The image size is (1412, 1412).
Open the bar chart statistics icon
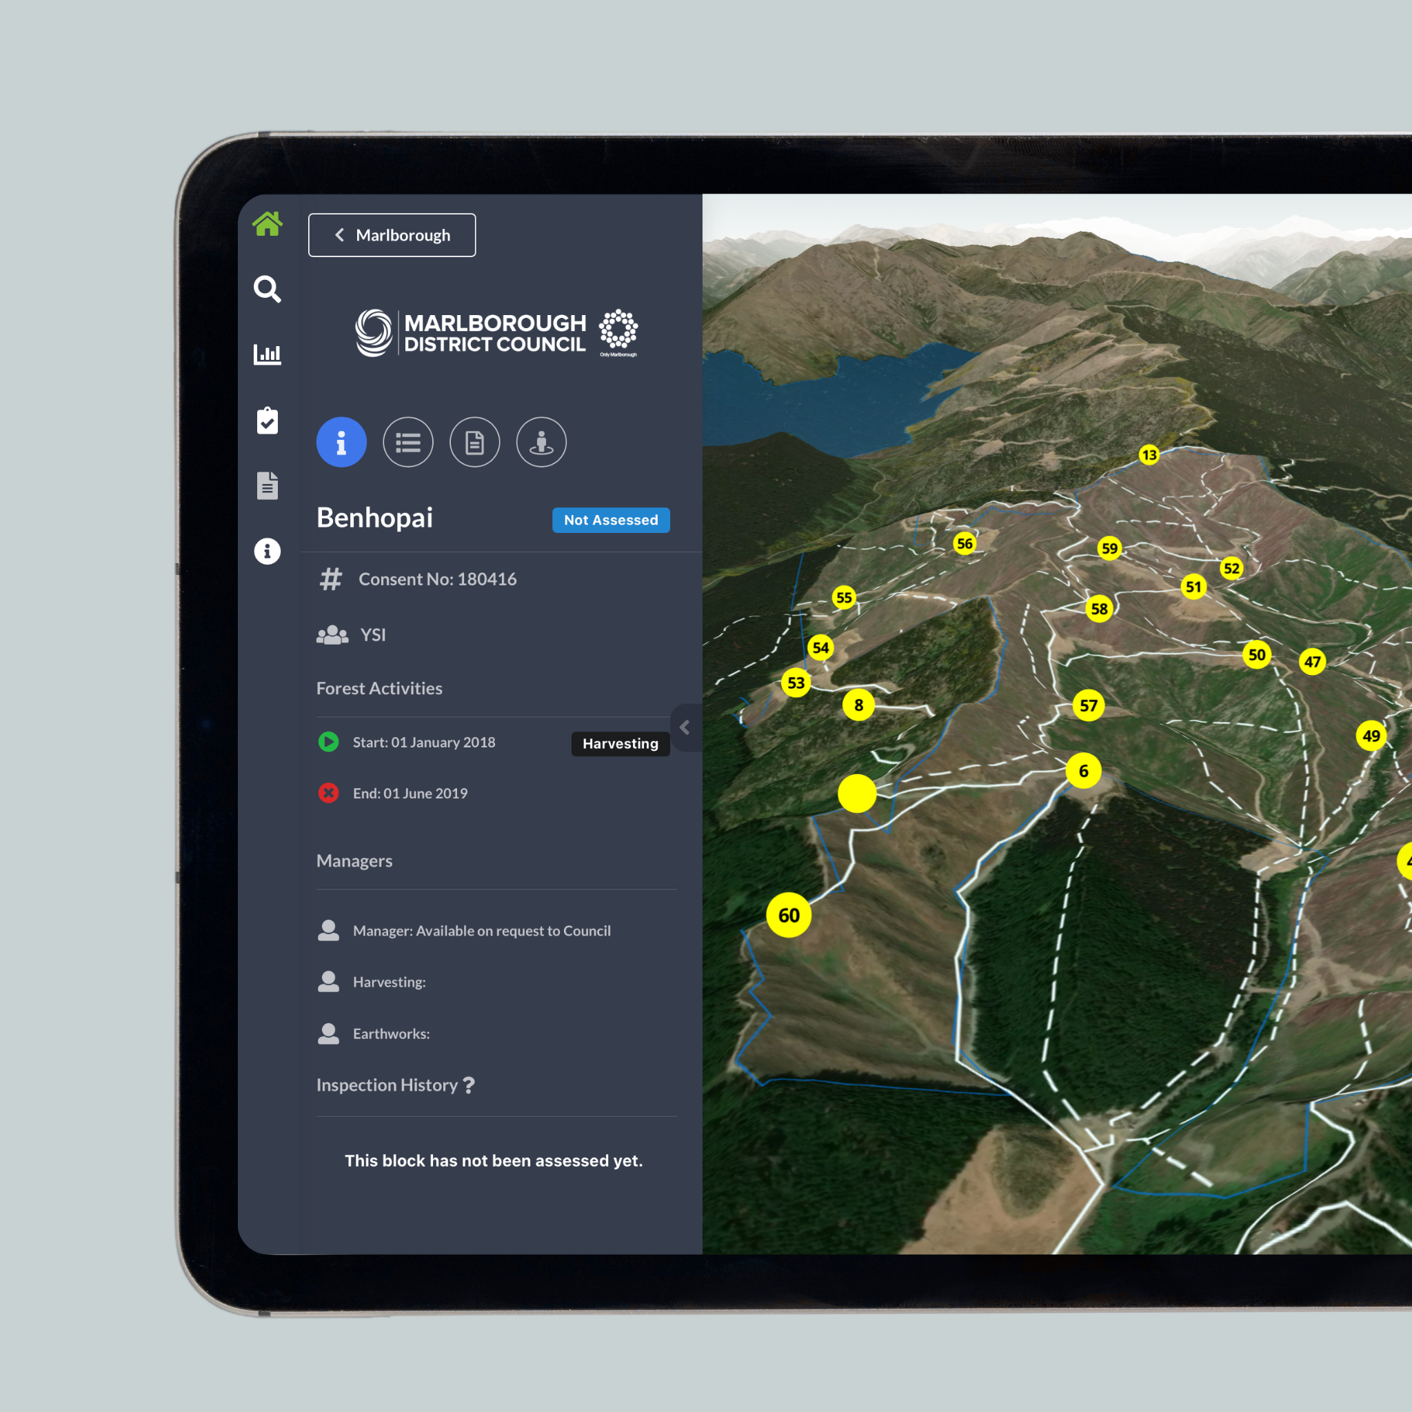point(267,354)
